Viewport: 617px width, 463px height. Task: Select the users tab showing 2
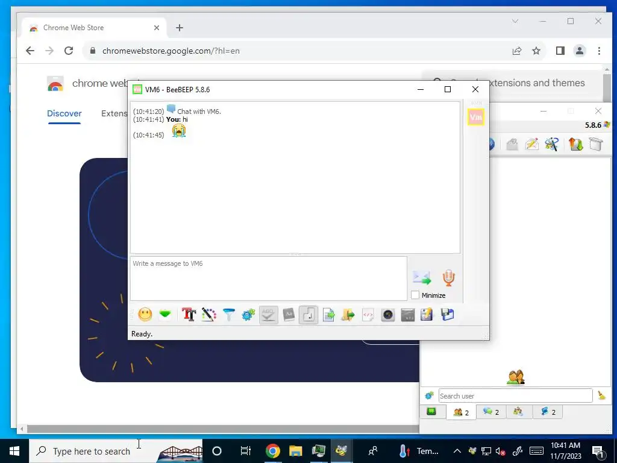pos(461,412)
